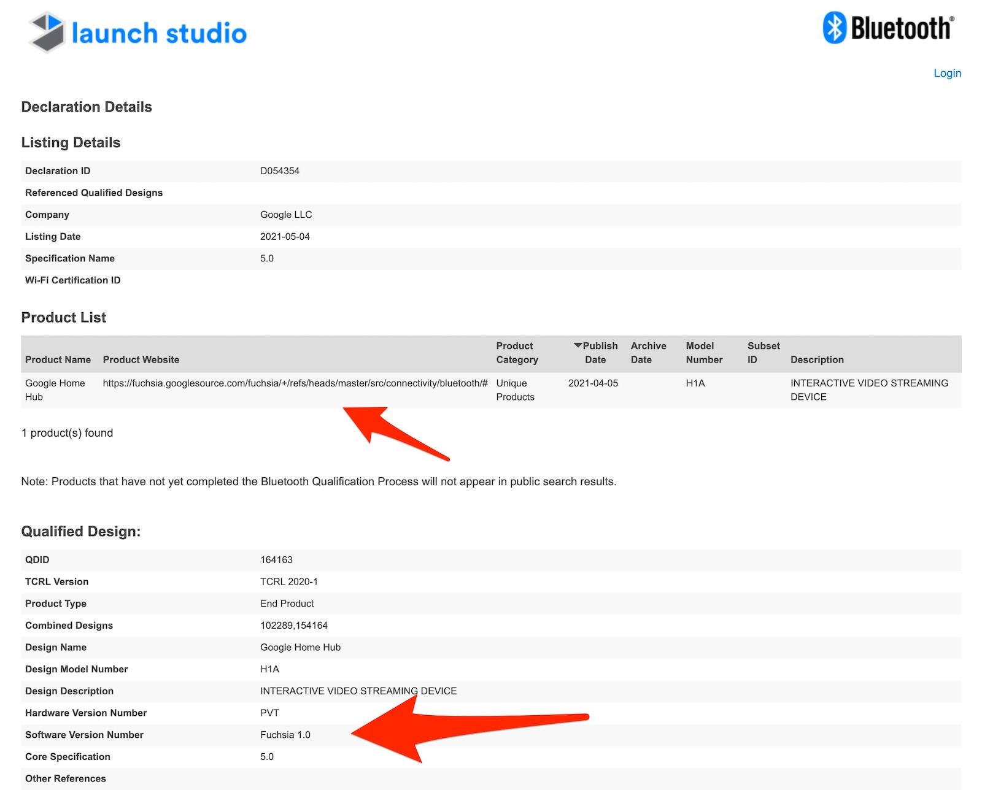Click the blue Bluetooth rune icon

tap(834, 28)
